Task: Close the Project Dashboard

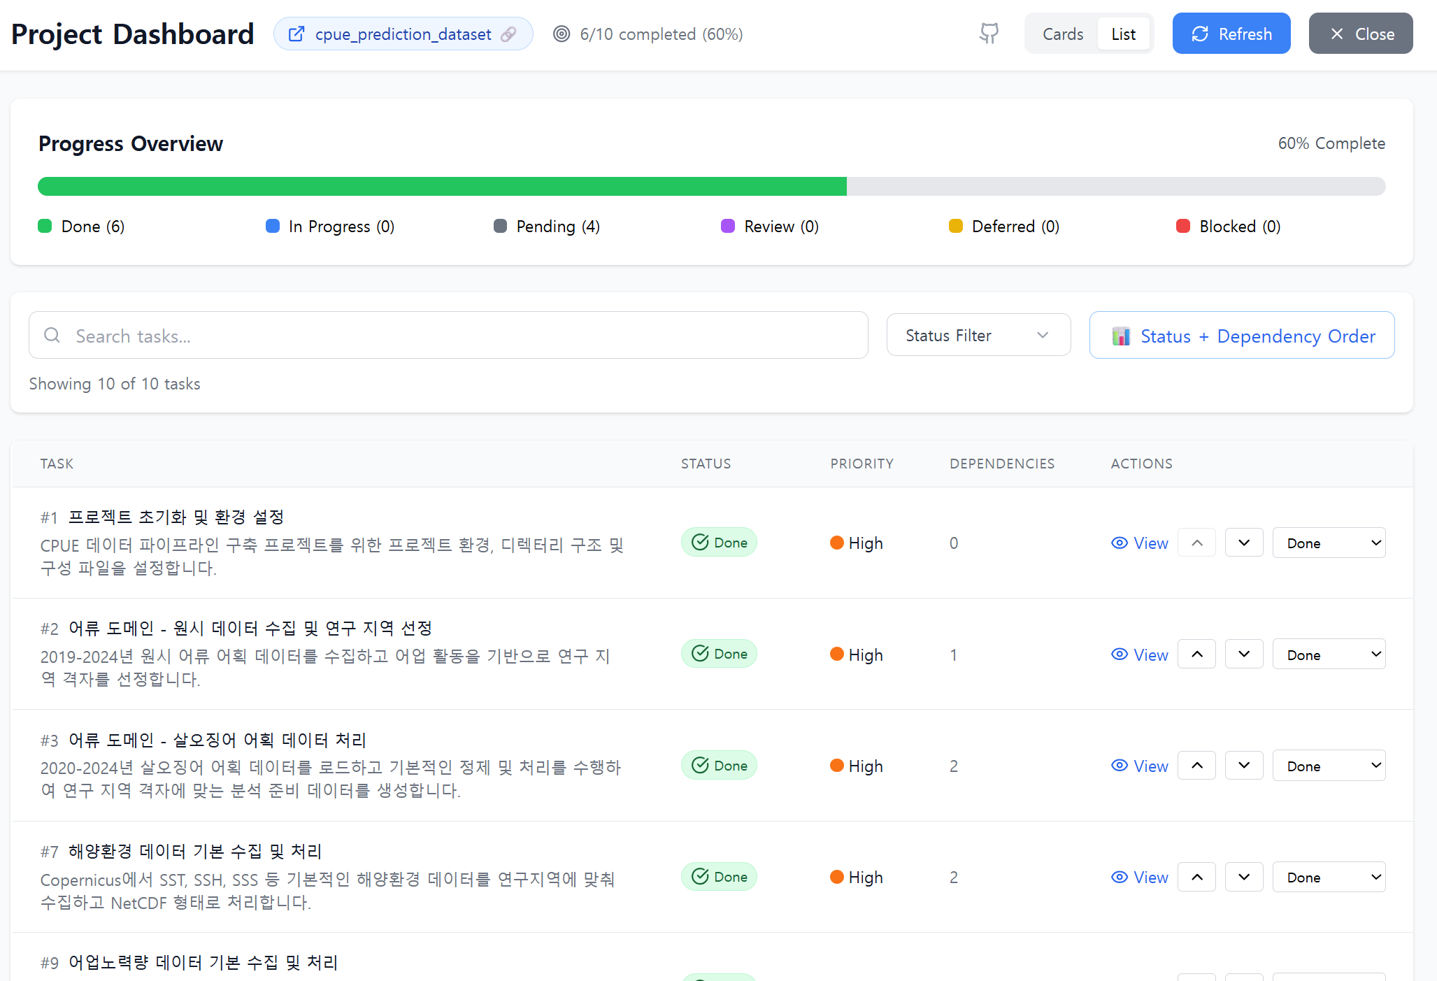Action: [1361, 33]
